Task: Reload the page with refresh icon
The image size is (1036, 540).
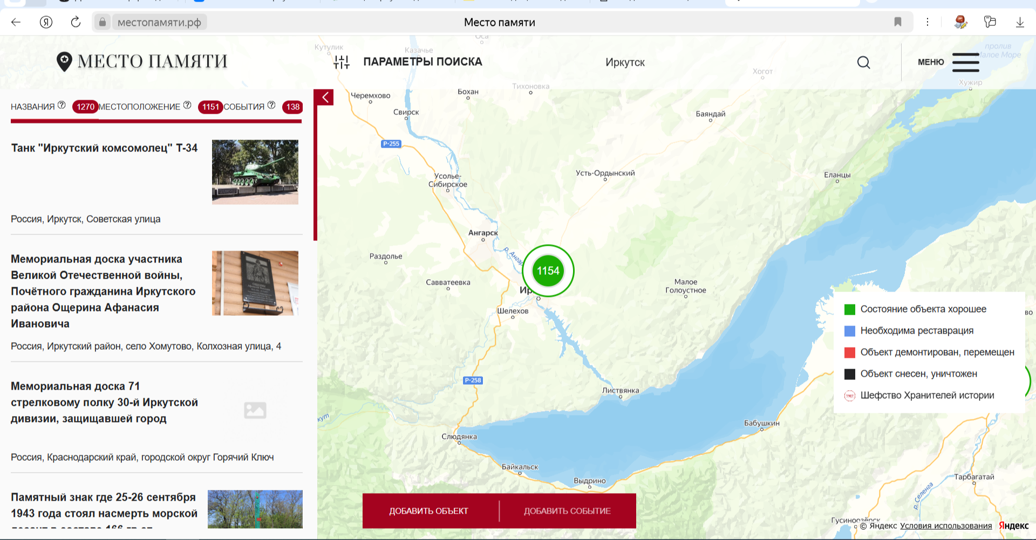Action: (x=76, y=22)
